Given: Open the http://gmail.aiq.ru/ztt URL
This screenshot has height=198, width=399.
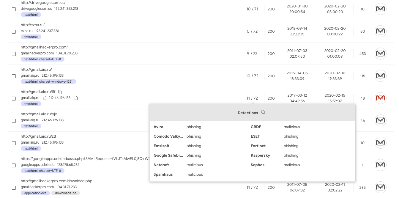Looking at the screenshot, I should tap(38, 136).
